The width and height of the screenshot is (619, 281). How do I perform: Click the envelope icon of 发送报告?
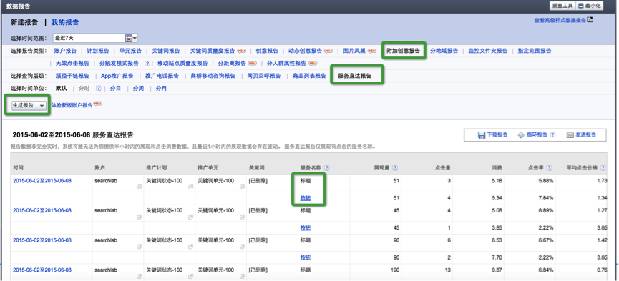pyautogui.click(x=570, y=135)
